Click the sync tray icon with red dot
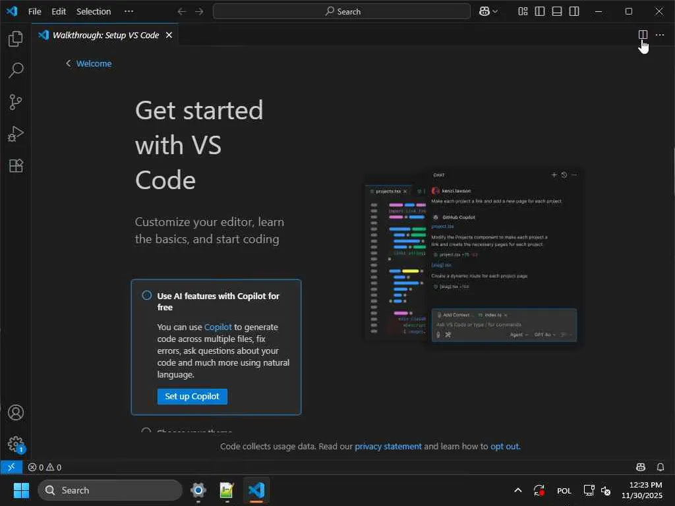Viewport: 675px width, 506px height. tap(539, 490)
